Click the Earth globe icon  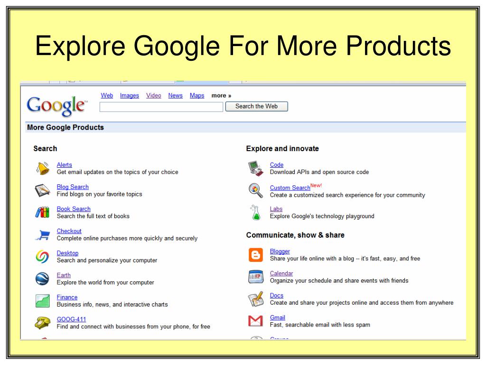(42, 279)
